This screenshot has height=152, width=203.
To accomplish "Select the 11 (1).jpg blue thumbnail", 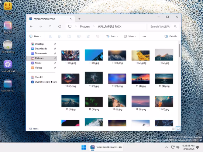I will 94,55.
